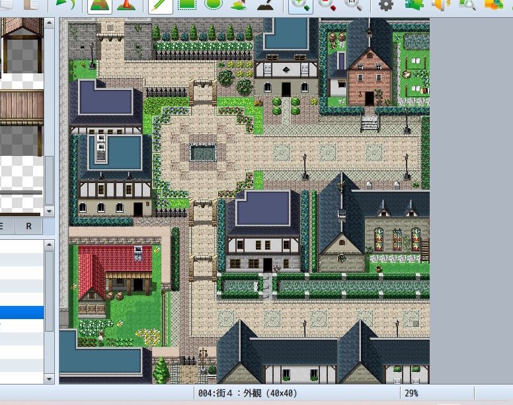Click the 29% zoom status text
Screen dimensions: 513x405
click(411, 393)
